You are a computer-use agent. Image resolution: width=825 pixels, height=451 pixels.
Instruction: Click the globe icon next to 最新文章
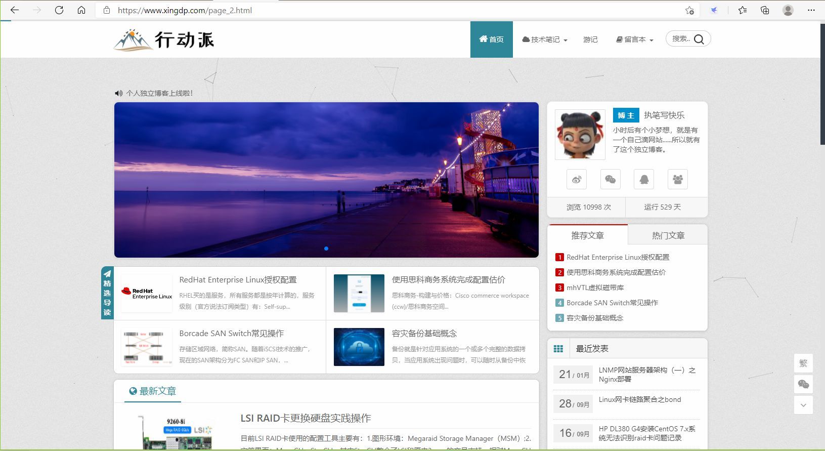click(133, 391)
